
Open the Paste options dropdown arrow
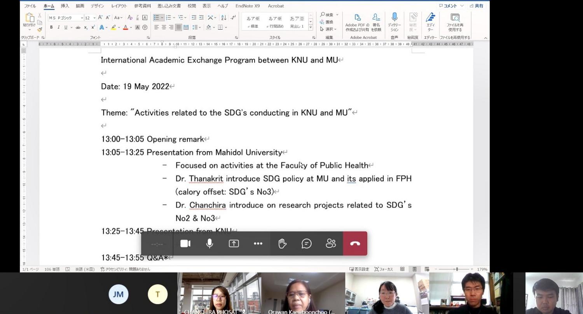coord(29,29)
